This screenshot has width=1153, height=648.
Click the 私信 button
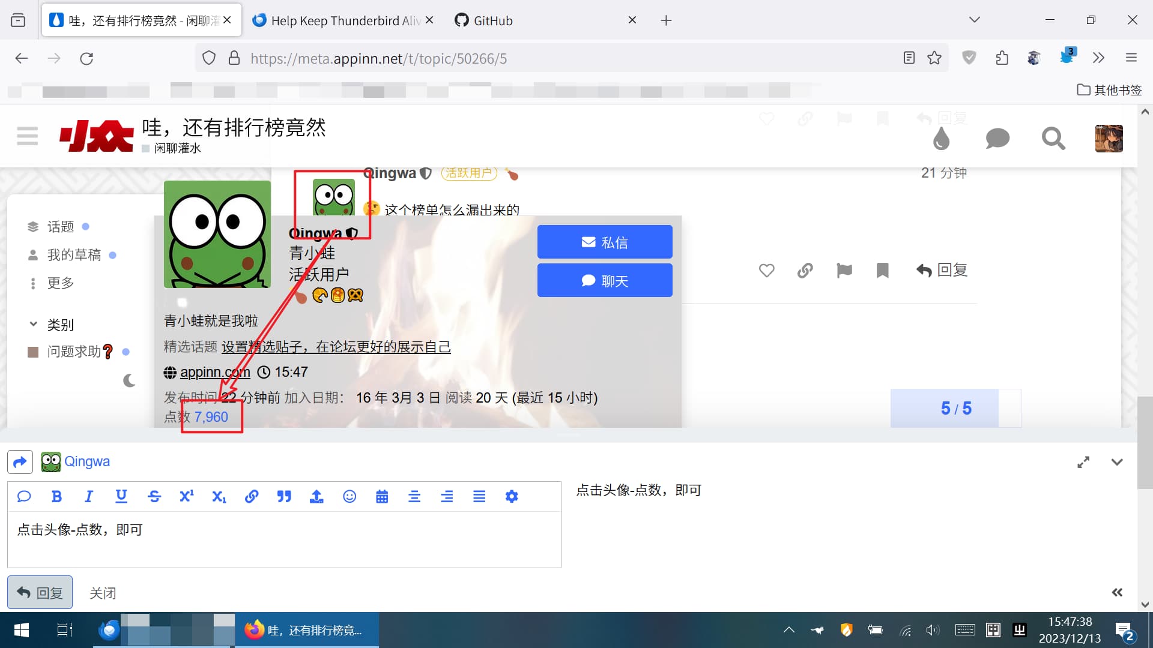tap(605, 242)
